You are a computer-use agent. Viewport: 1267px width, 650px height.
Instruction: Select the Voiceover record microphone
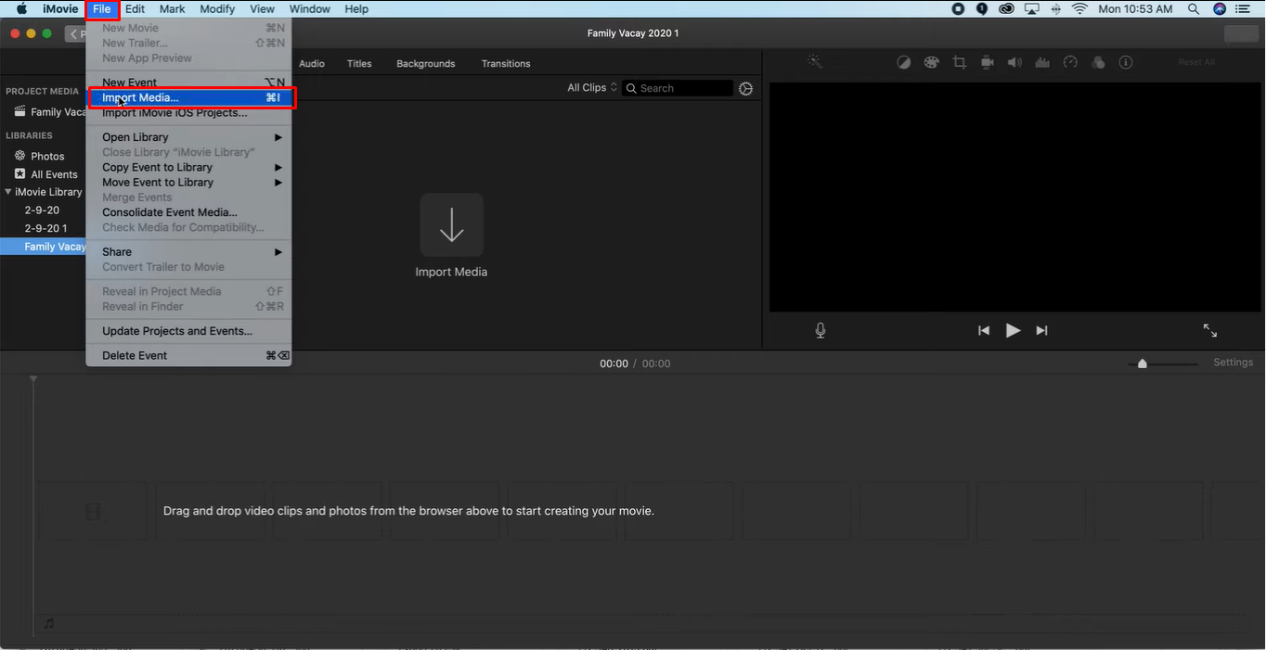820,329
